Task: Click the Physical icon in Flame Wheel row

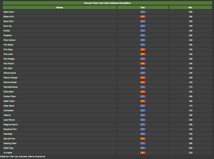Action: click(143, 82)
